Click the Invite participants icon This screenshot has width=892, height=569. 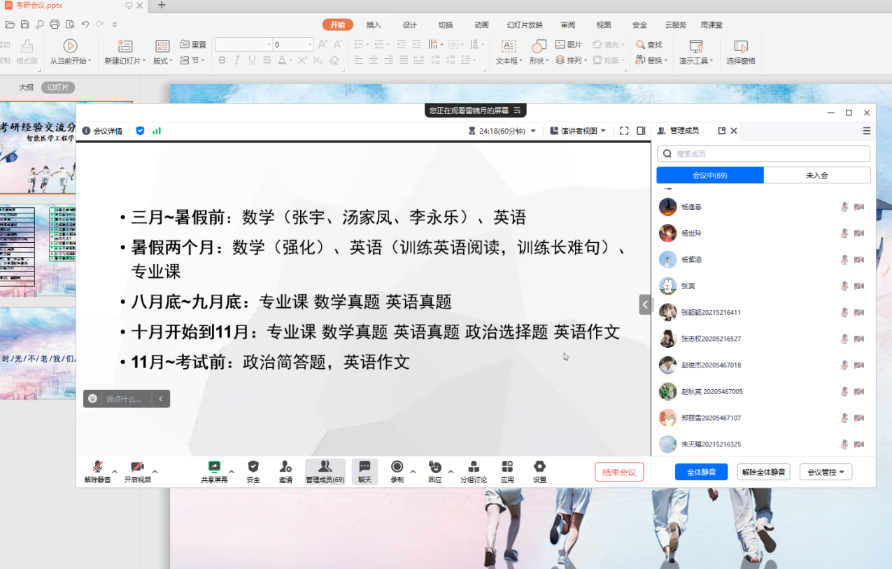pyautogui.click(x=285, y=468)
